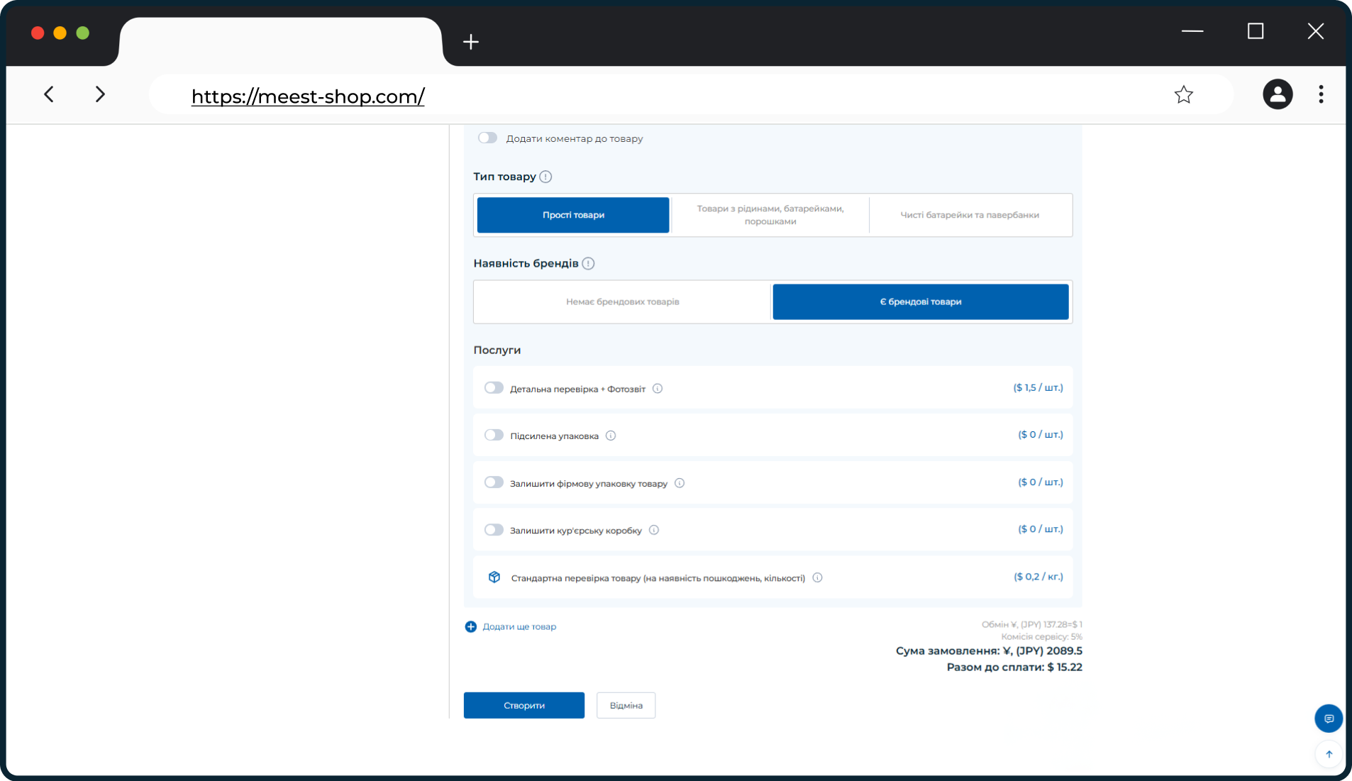Click info icon for Стандартна перевірка товару
The width and height of the screenshot is (1352, 781).
(817, 577)
